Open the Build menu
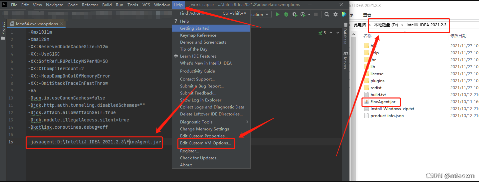This screenshot has height=182, width=479. 107,5
